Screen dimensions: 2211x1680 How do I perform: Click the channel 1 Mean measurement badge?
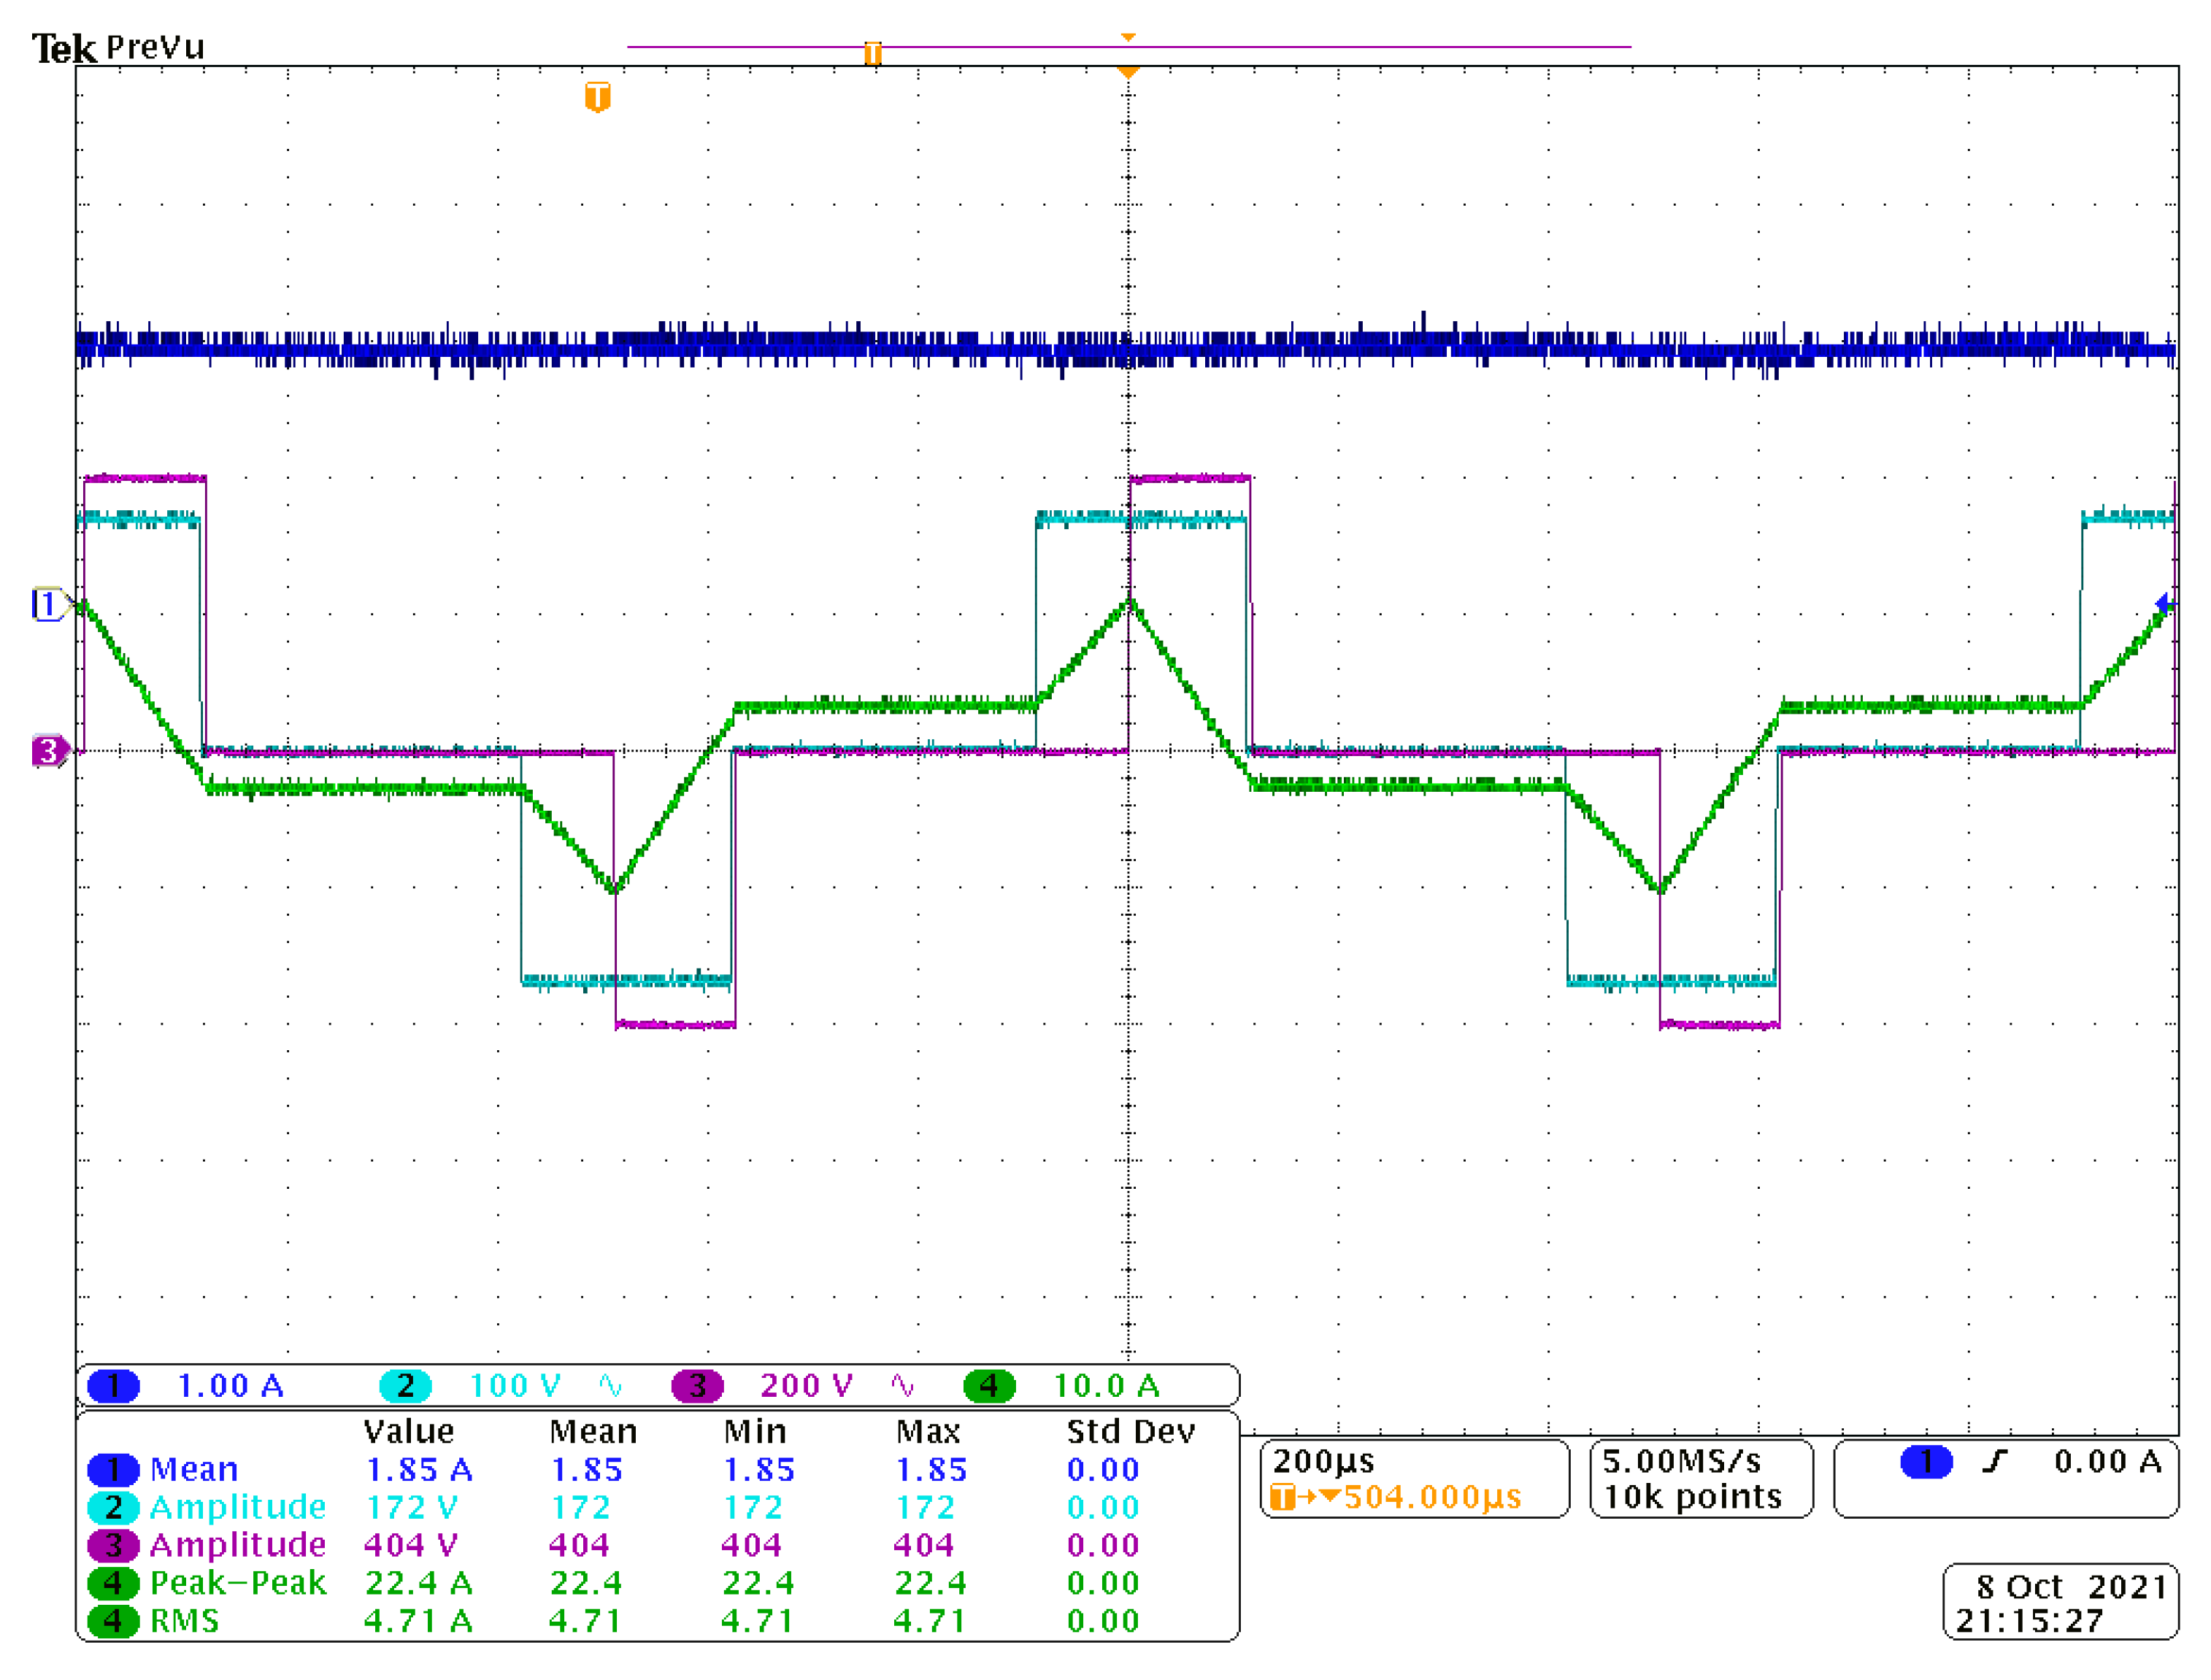point(113,1470)
